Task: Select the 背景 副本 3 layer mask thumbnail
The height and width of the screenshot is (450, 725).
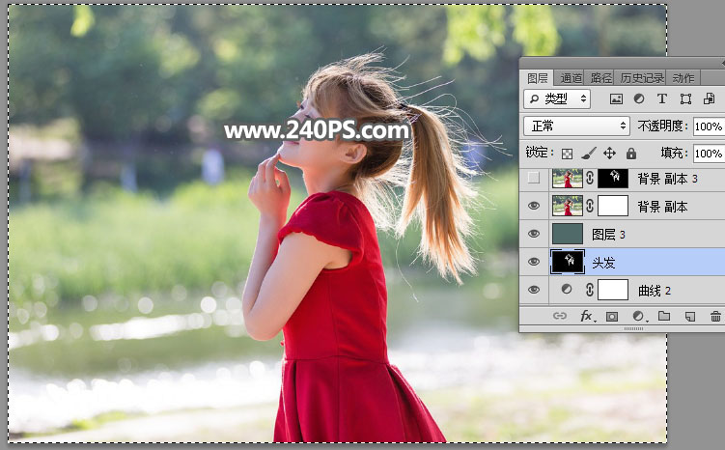Action: 613,178
